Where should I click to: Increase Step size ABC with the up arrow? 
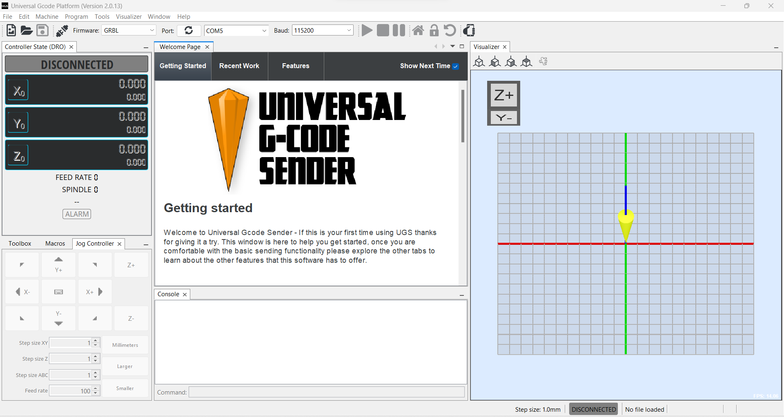[96, 373]
